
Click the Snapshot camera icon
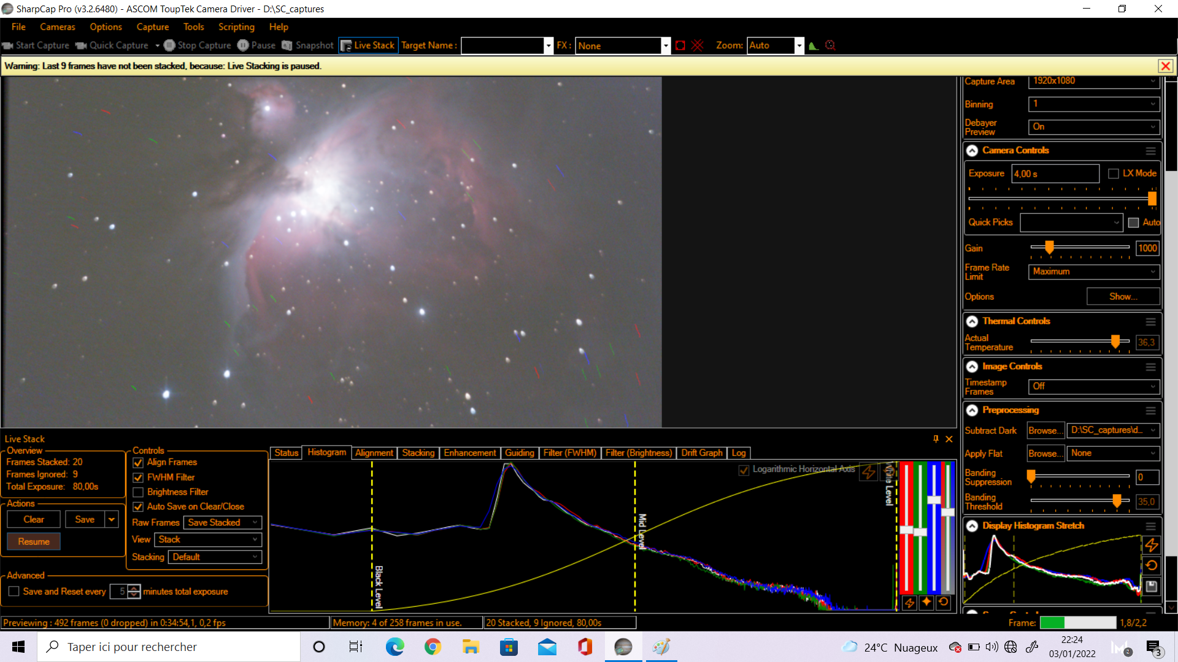pos(287,45)
